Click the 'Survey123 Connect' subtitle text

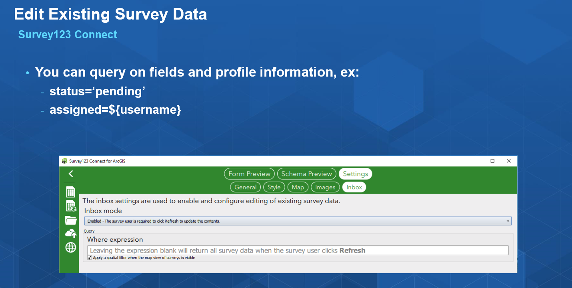coord(68,35)
